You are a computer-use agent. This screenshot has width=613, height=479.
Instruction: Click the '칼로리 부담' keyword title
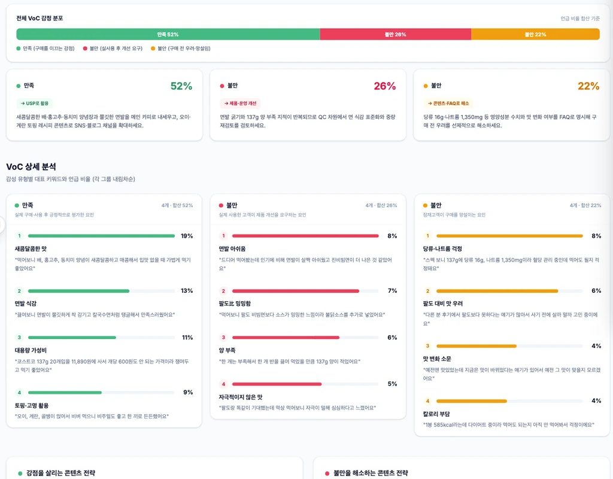tap(436, 414)
